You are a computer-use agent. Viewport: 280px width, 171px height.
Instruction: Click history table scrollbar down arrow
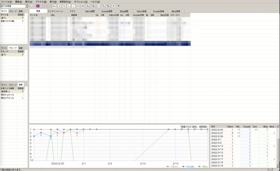point(278,166)
